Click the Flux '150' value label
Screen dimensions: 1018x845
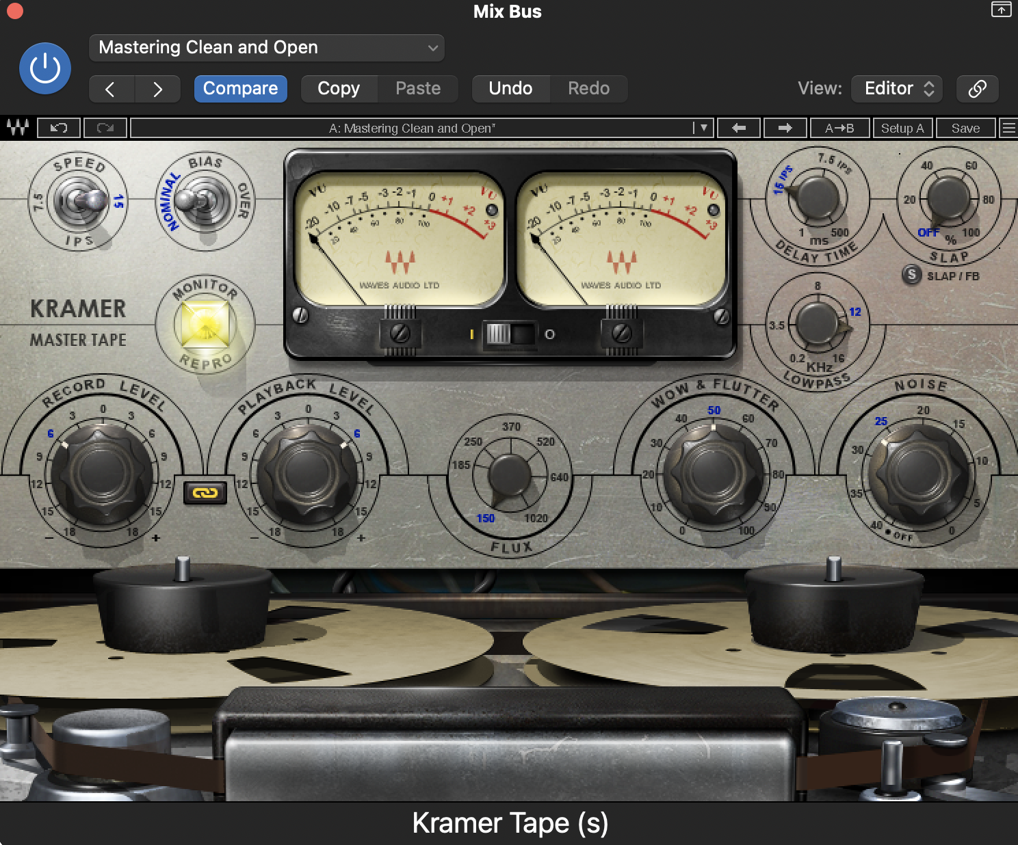tap(486, 518)
